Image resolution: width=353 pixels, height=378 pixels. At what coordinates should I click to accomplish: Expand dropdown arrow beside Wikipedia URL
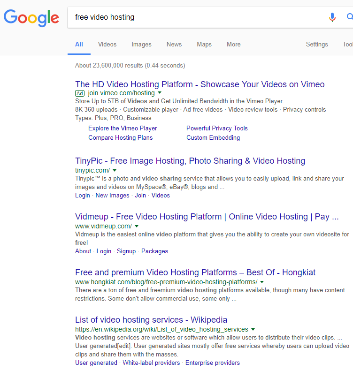coord(253,330)
